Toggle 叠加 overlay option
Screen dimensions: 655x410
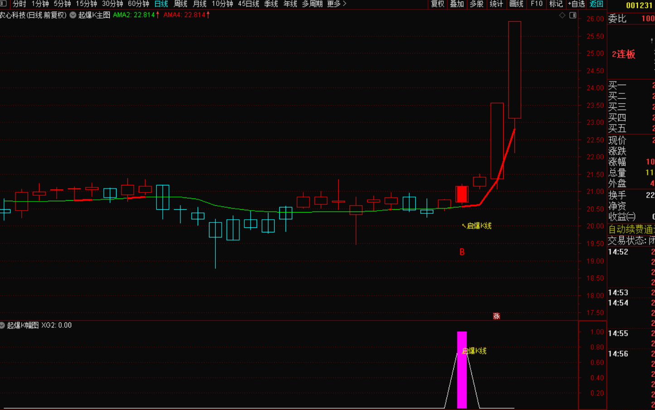point(456,4)
